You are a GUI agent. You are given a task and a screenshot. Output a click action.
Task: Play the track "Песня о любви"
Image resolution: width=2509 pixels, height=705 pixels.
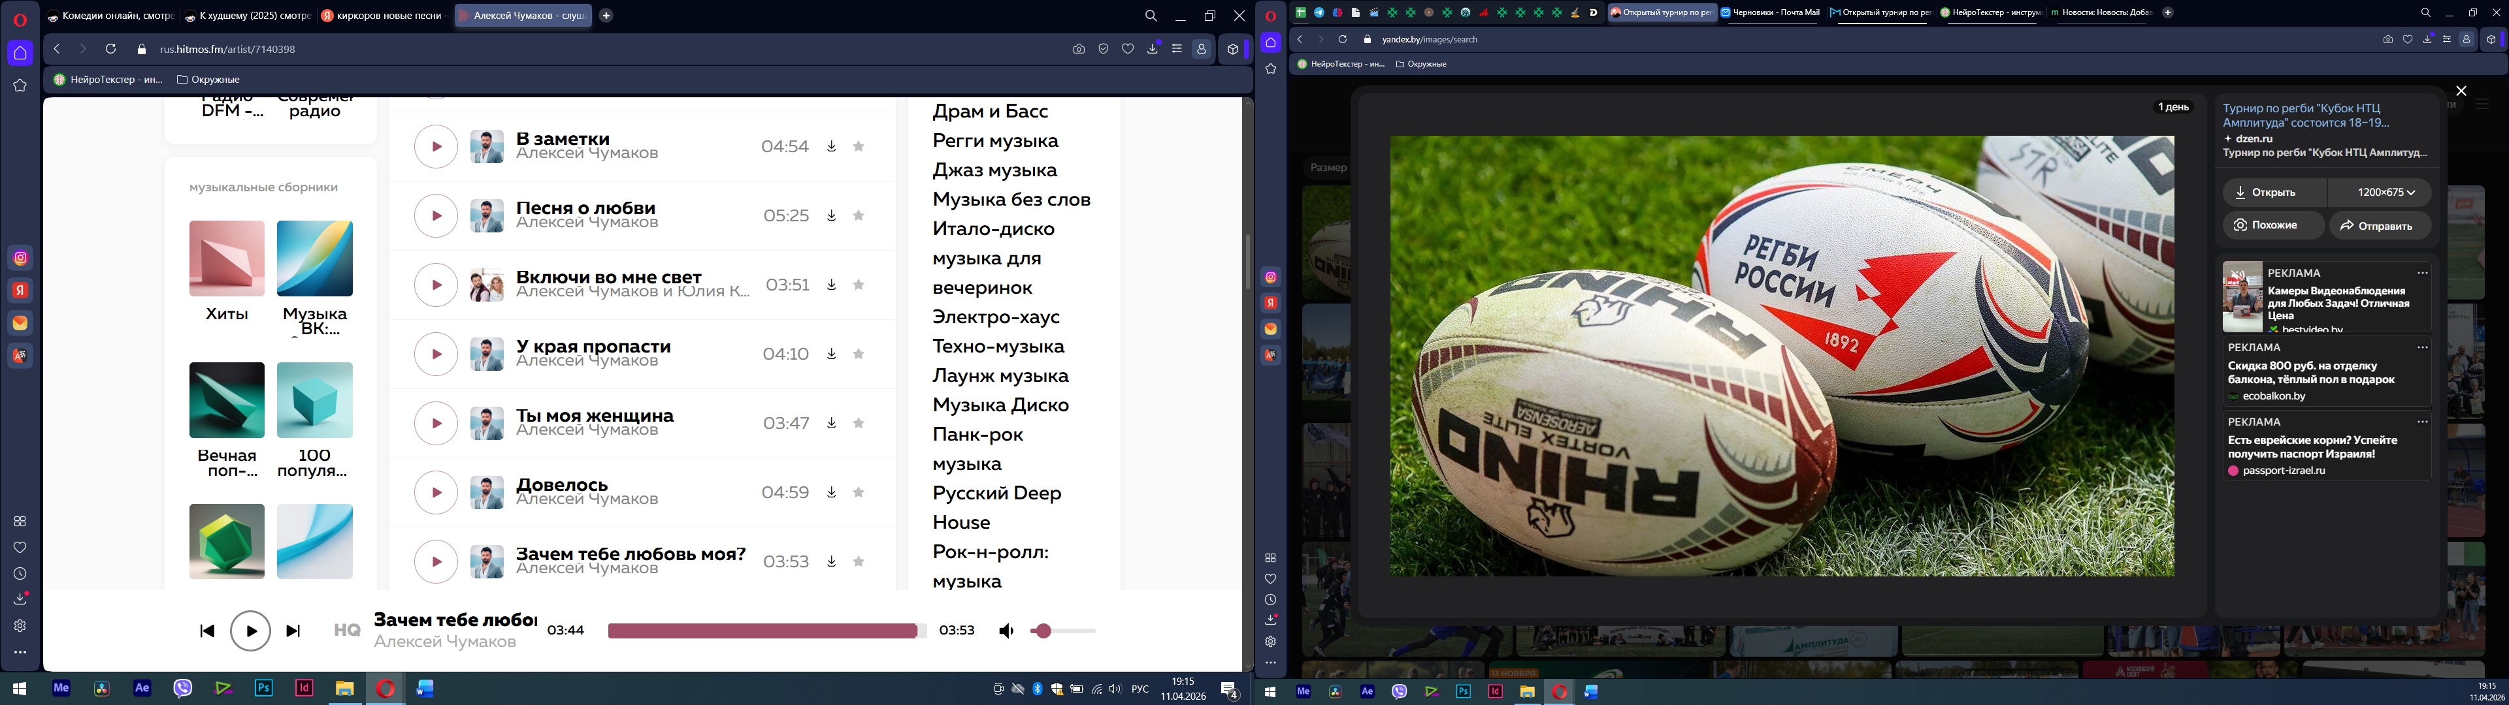click(435, 216)
